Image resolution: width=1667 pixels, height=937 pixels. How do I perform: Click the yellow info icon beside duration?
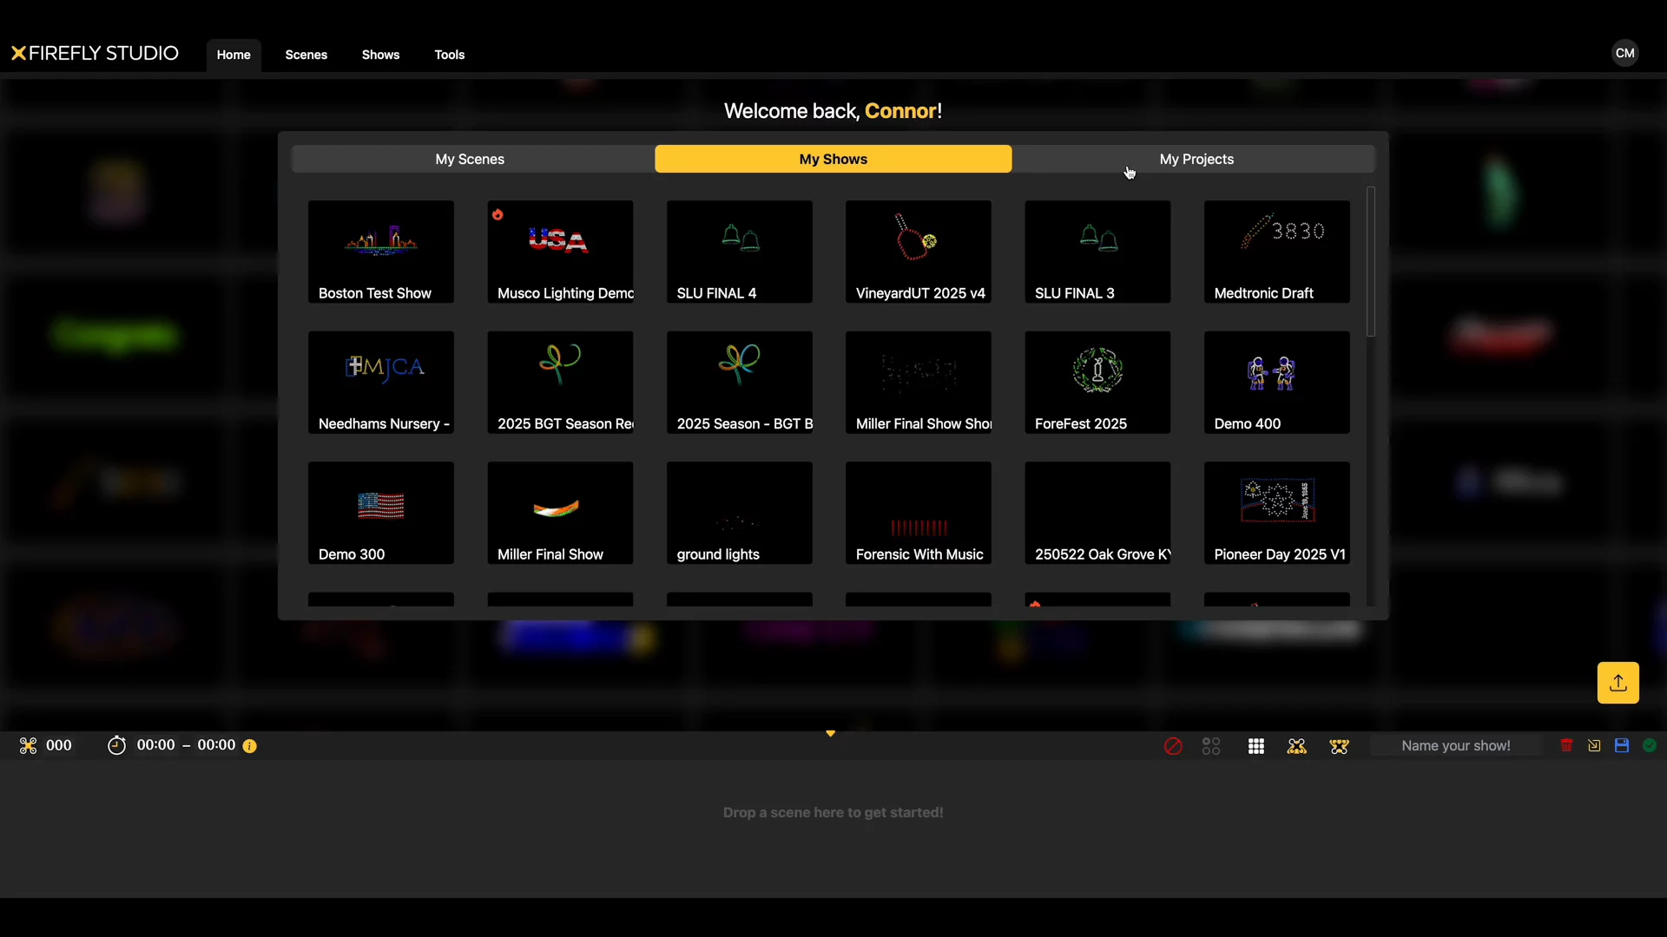(250, 746)
